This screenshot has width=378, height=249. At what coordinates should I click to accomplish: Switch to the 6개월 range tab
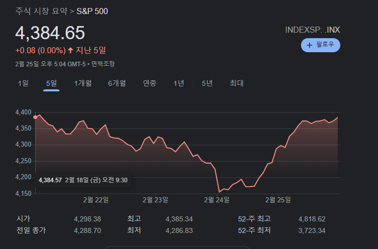coord(117,83)
